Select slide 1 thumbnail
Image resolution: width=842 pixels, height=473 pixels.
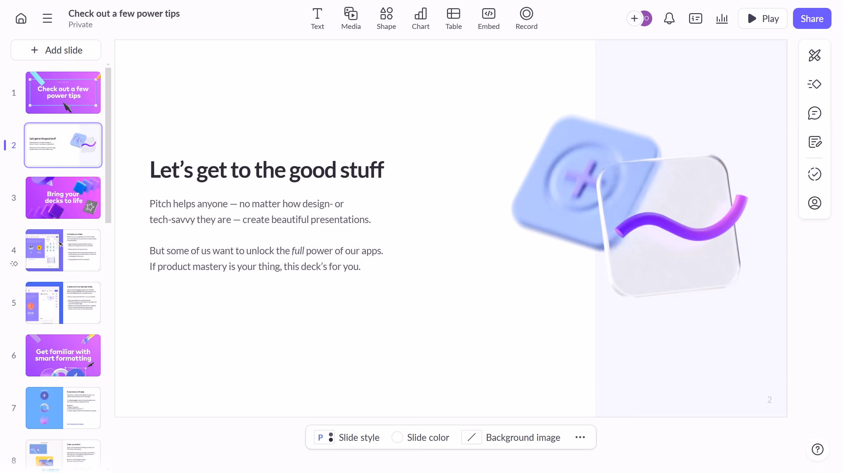point(63,93)
